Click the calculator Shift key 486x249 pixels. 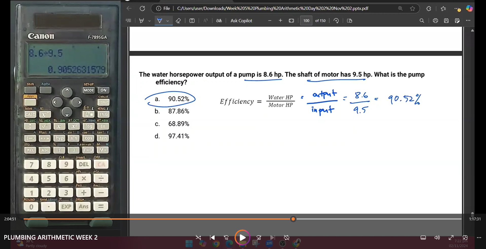[x=30, y=90]
